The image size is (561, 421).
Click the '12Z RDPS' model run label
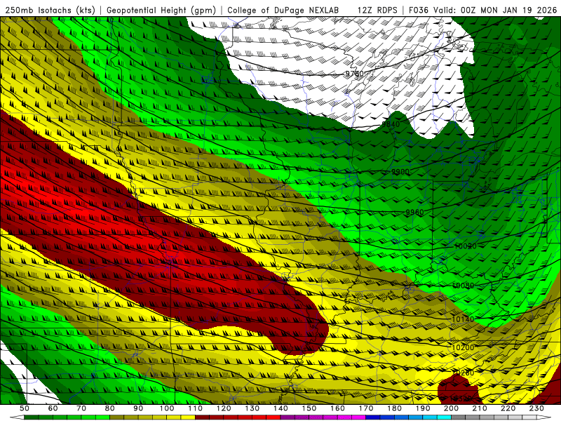pyautogui.click(x=377, y=10)
